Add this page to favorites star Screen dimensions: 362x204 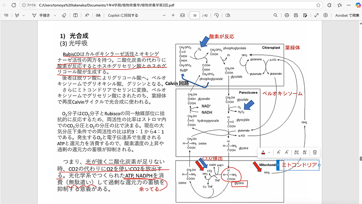tap(318, 5)
